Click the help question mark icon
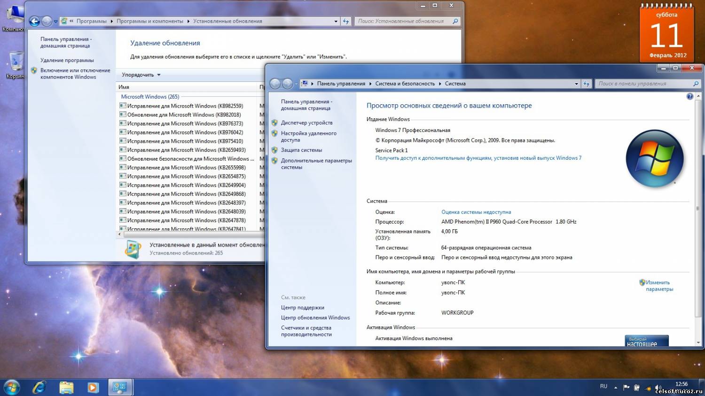The width and height of the screenshot is (705, 396). pos(689,96)
